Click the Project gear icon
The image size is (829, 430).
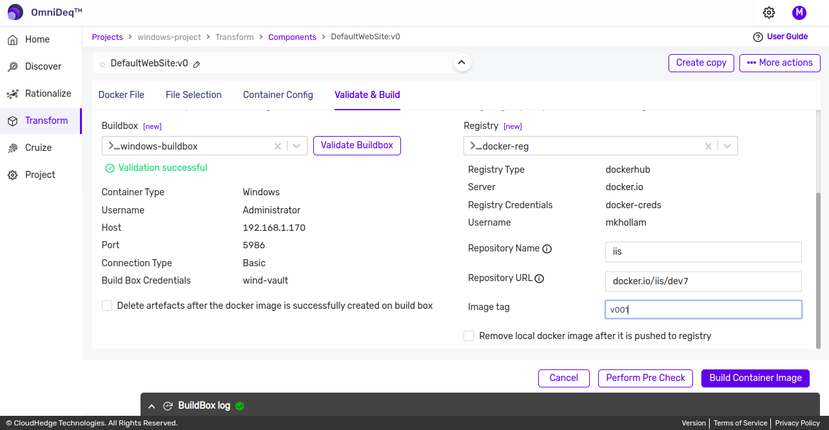point(12,175)
